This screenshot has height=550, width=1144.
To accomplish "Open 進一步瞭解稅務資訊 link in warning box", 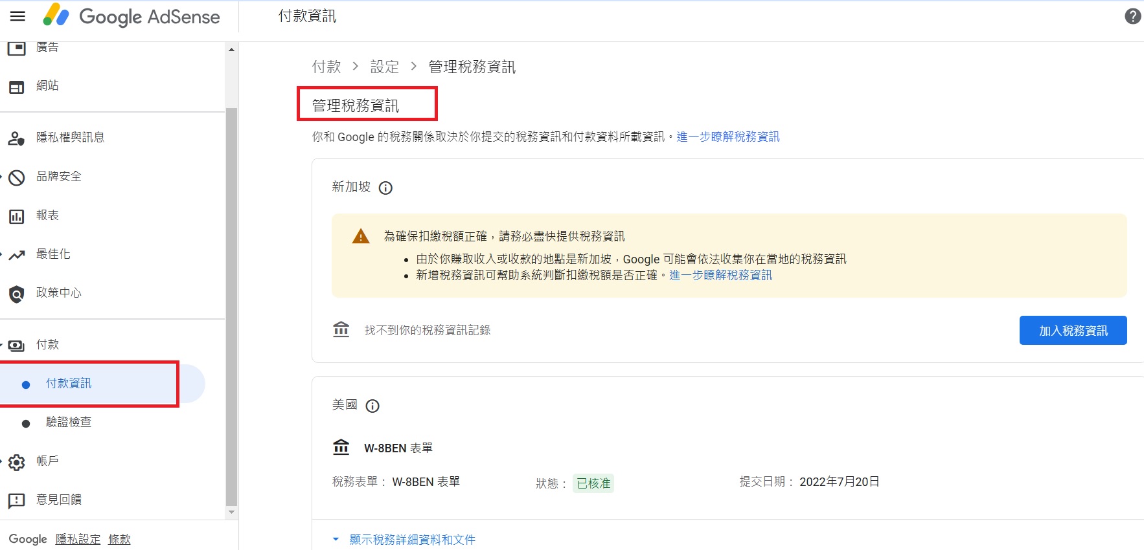I will 720,275.
